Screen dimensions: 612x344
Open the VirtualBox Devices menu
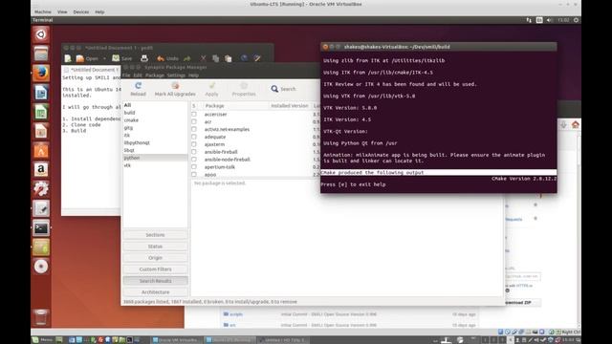(80, 12)
